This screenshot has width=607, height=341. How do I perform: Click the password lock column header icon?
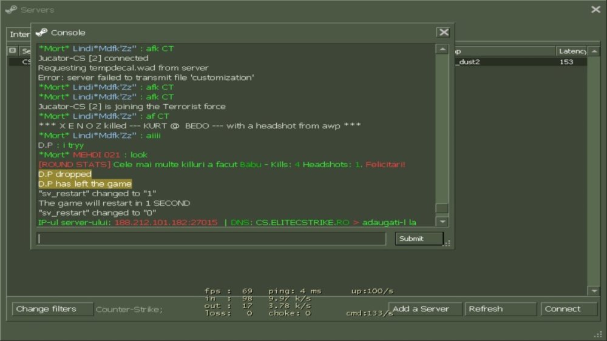point(12,51)
